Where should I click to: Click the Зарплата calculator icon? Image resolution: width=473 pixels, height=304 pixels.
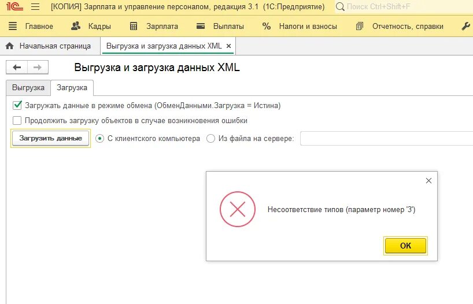[134, 26]
